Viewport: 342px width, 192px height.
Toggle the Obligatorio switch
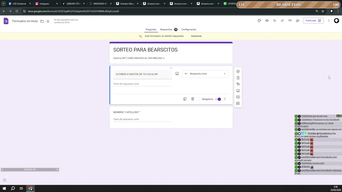pyautogui.click(x=218, y=99)
